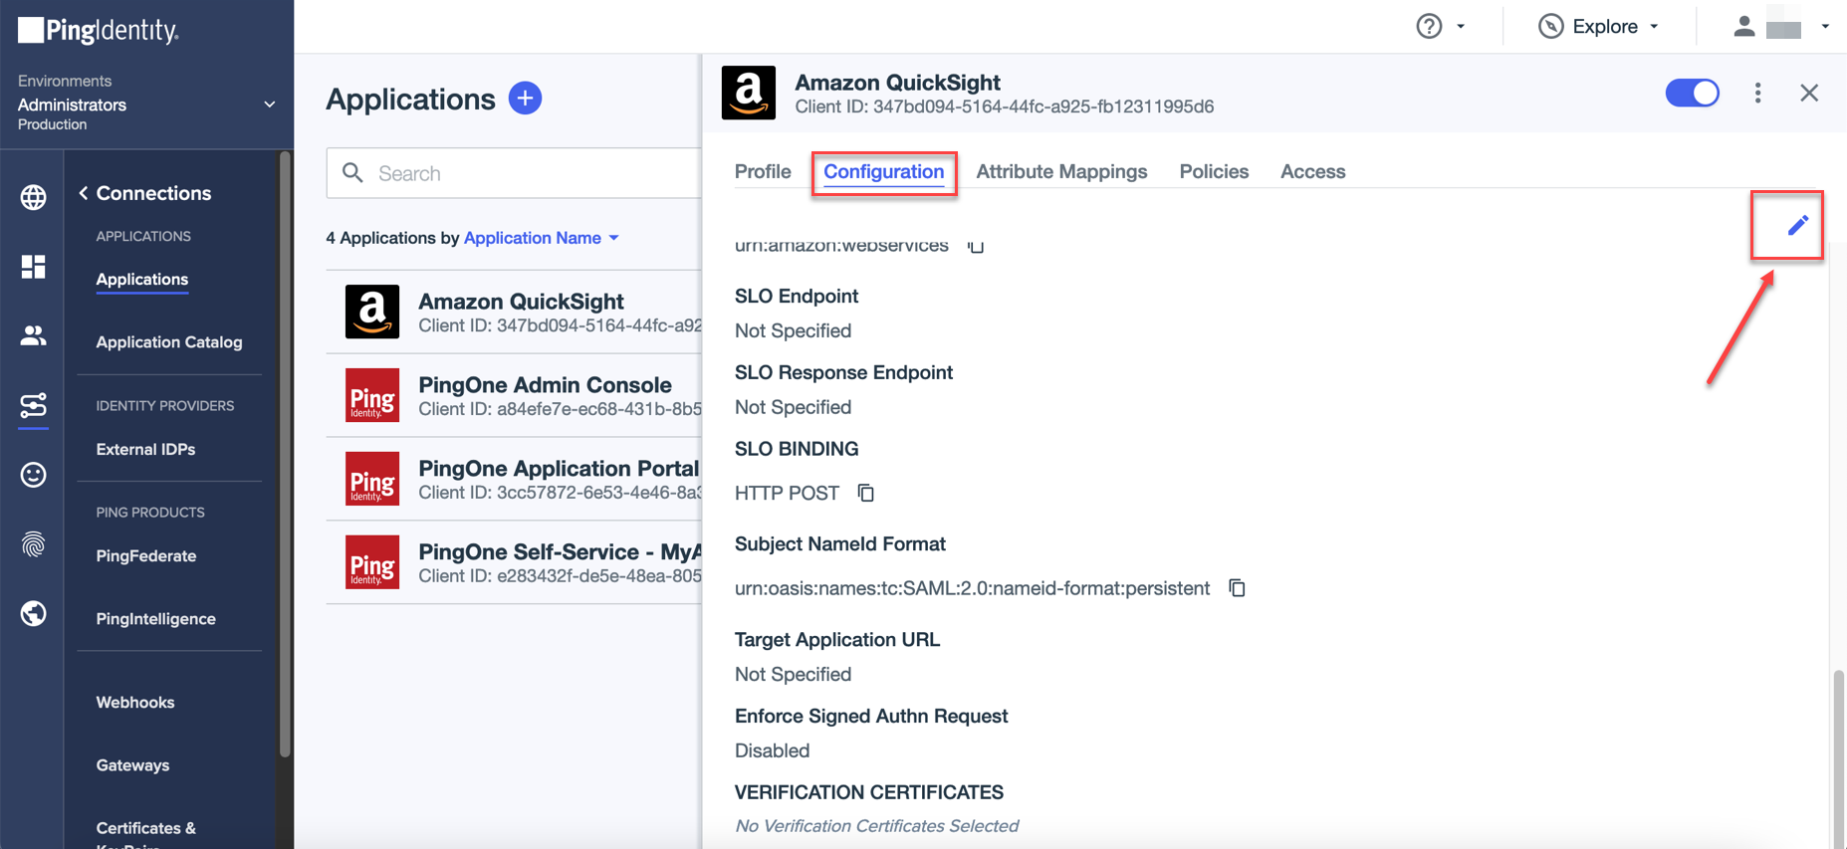1847x849 pixels.
Task: Open the earth integrations sidebar icon
Action: click(33, 613)
